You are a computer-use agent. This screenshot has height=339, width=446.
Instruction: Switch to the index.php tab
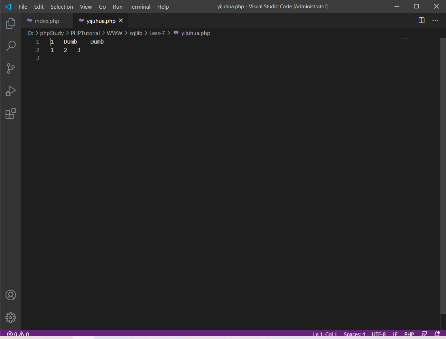47,21
